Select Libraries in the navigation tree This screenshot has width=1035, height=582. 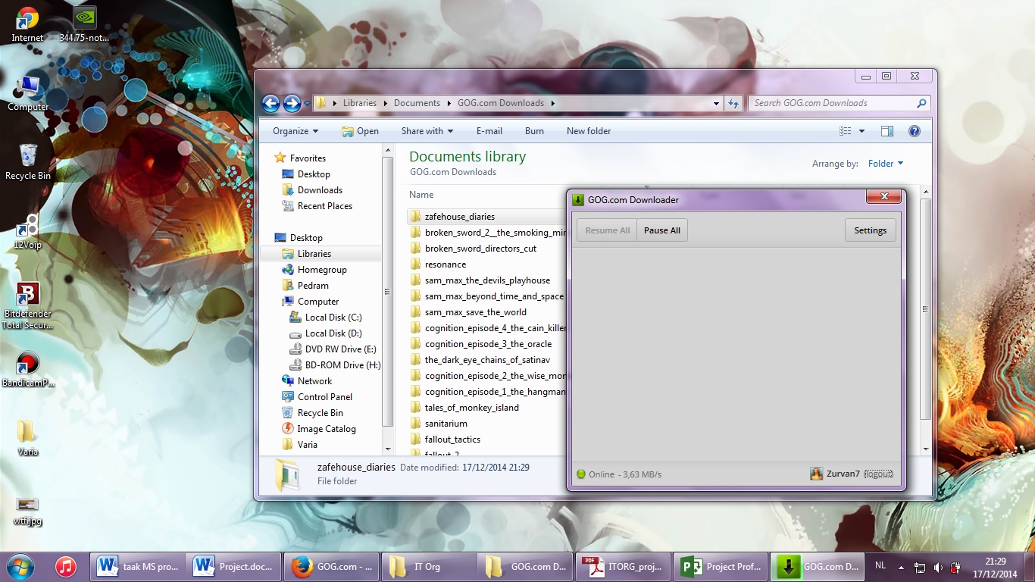coord(314,254)
